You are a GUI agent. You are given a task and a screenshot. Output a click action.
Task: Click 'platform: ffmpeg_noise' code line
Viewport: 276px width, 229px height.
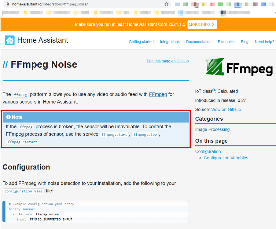pos(38,214)
